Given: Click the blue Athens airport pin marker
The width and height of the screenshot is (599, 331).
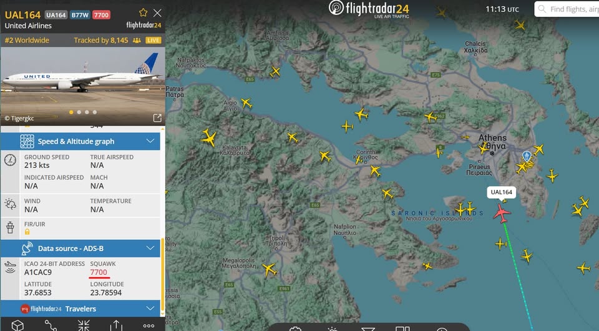Looking at the screenshot, I should coord(527,156).
